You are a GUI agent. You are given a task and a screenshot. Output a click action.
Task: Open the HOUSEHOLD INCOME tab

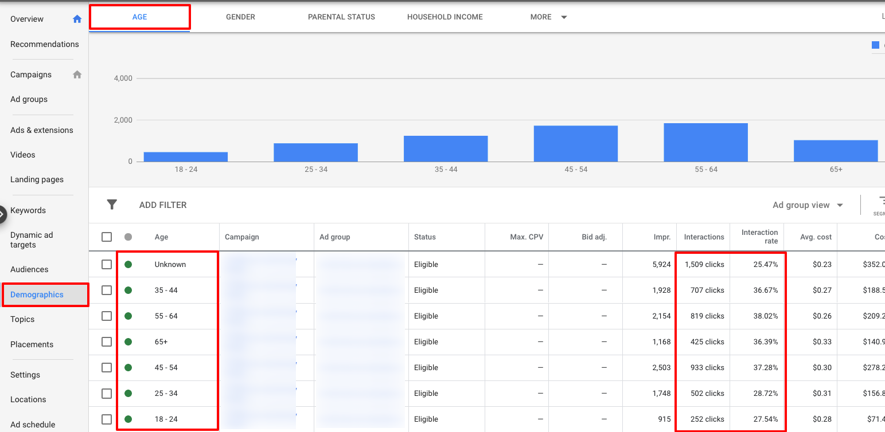(x=445, y=17)
